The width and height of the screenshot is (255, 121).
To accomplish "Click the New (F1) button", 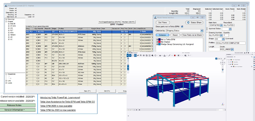I will (87, 91).
